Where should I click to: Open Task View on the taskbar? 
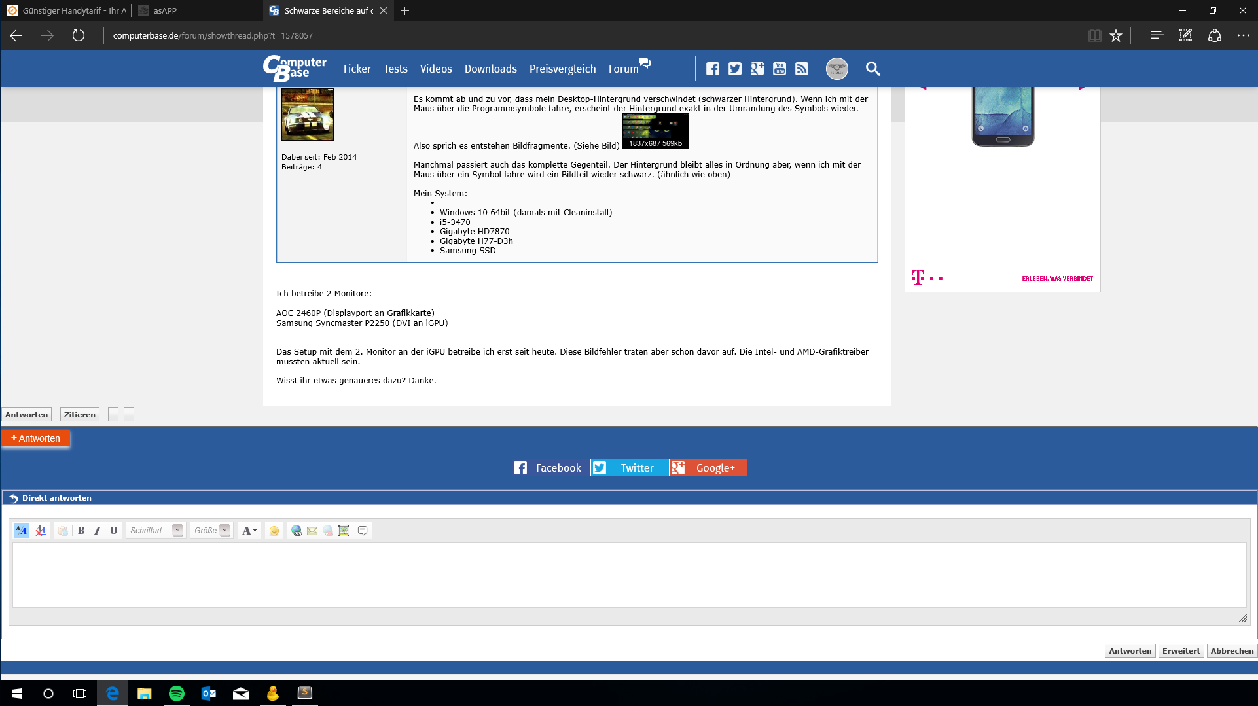click(x=80, y=694)
